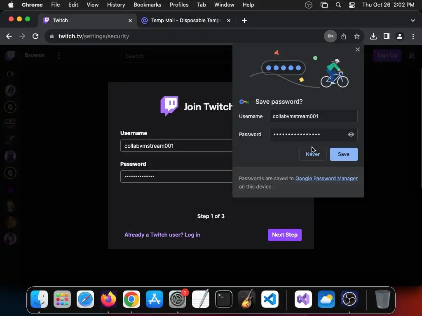This screenshot has width=422, height=316.
Task: Click Already a Twitch user? Log in
Action: [x=162, y=235]
